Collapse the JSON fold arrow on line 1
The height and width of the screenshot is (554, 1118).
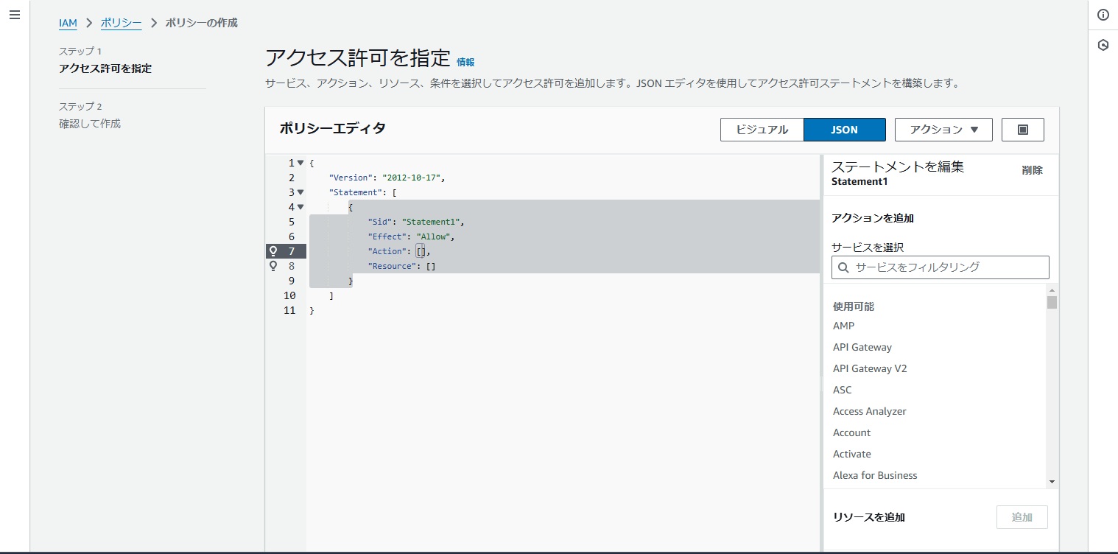[x=300, y=162]
